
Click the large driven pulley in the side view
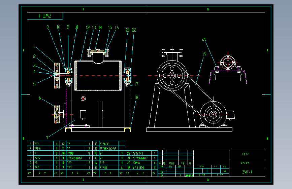click(172, 76)
